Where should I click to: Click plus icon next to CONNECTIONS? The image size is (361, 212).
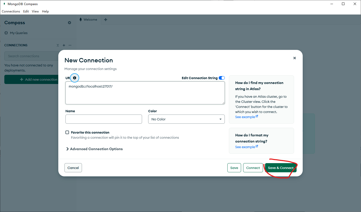[x=64, y=45]
